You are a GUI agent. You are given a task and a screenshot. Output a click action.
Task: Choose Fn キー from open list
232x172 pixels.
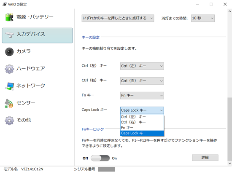[142, 128]
